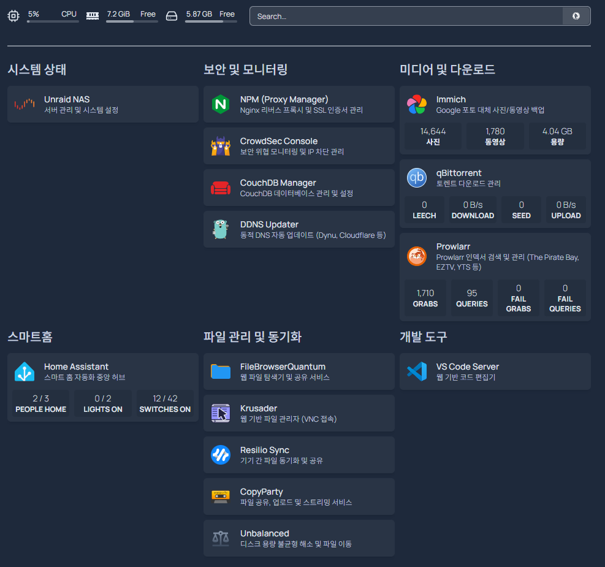Click the 14,644 사진 stat block
Screen dimensions: 605x567
(433, 136)
